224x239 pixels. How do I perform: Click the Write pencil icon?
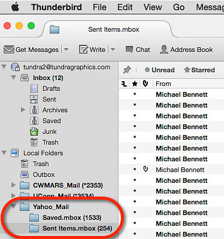(x=83, y=50)
